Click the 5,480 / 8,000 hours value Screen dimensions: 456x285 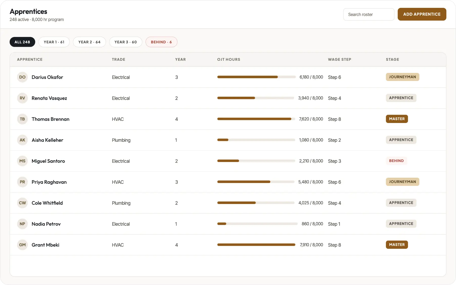tap(311, 182)
